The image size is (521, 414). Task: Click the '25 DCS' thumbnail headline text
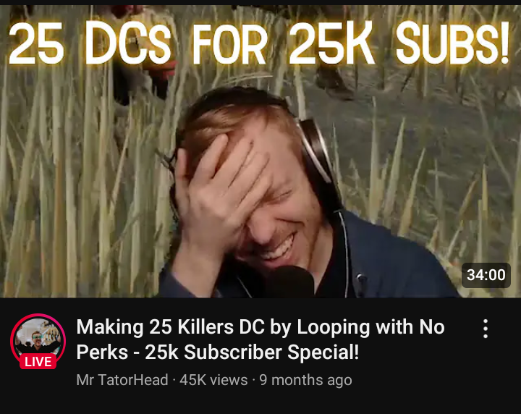pyautogui.click(x=90, y=43)
